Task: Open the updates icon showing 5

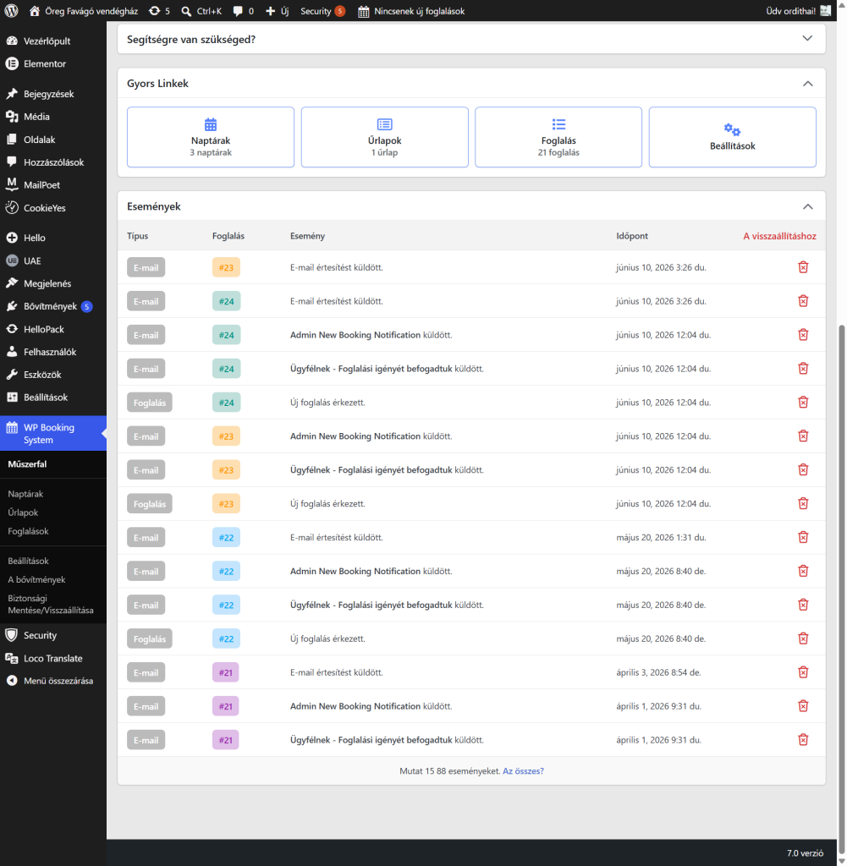Action: [159, 11]
